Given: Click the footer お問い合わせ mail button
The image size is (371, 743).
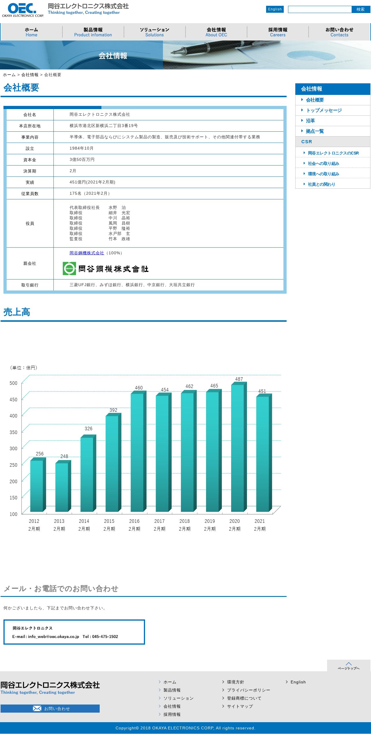Looking at the screenshot, I should (50, 709).
